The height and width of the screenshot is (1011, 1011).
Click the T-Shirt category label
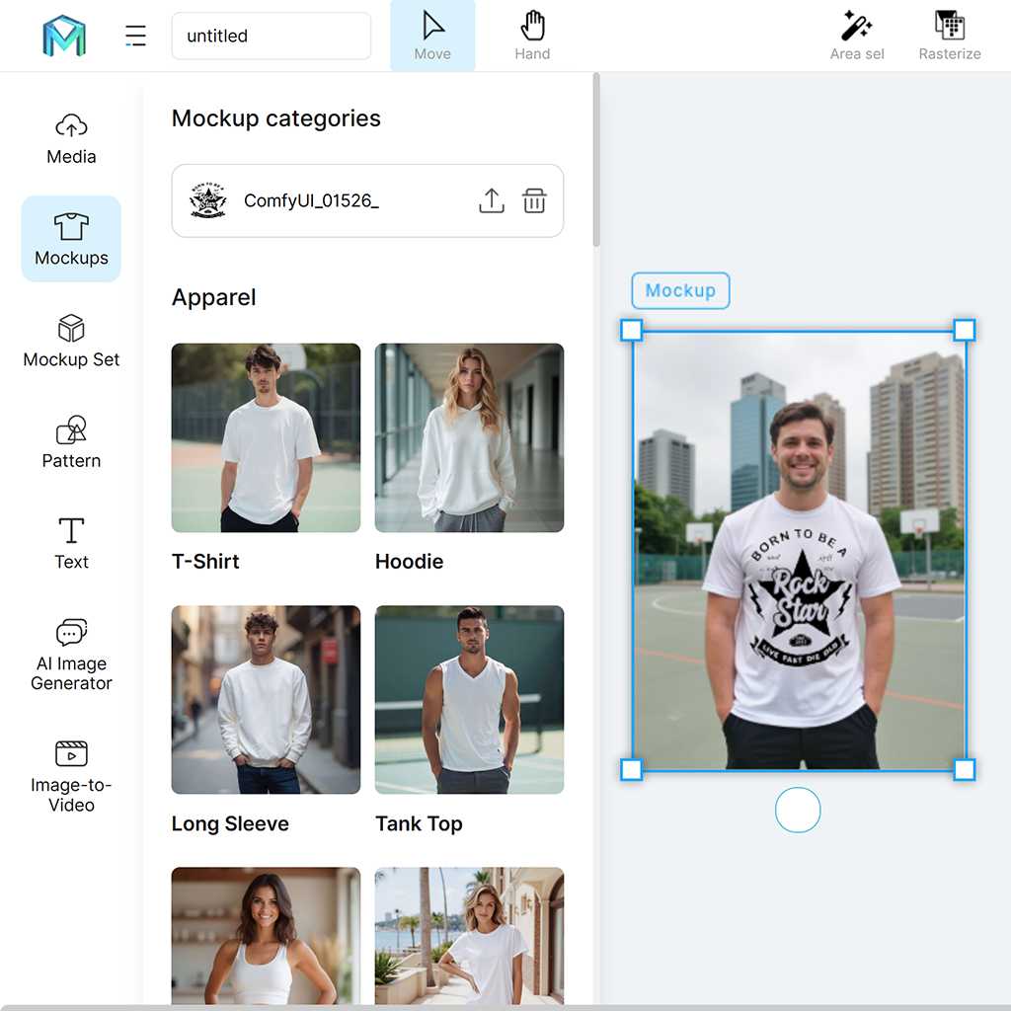click(205, 562)
